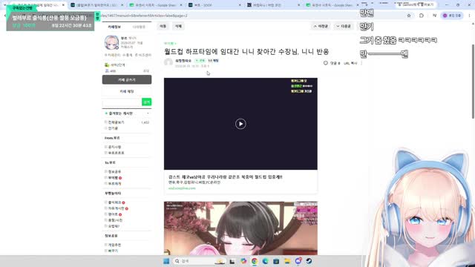Open the 전체글보기 board
475x267 pixels.
coord(116,122)
